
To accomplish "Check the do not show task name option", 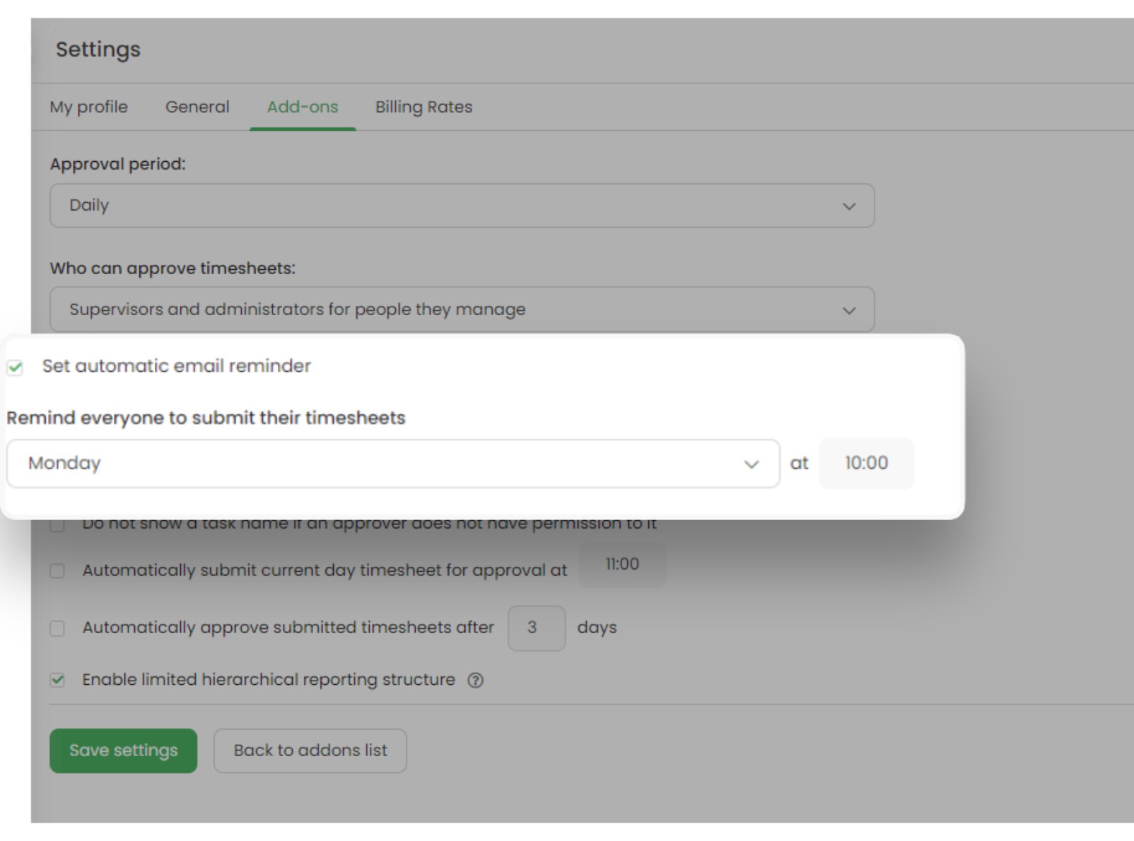I will pyautogui.click(x=57, y=526).
